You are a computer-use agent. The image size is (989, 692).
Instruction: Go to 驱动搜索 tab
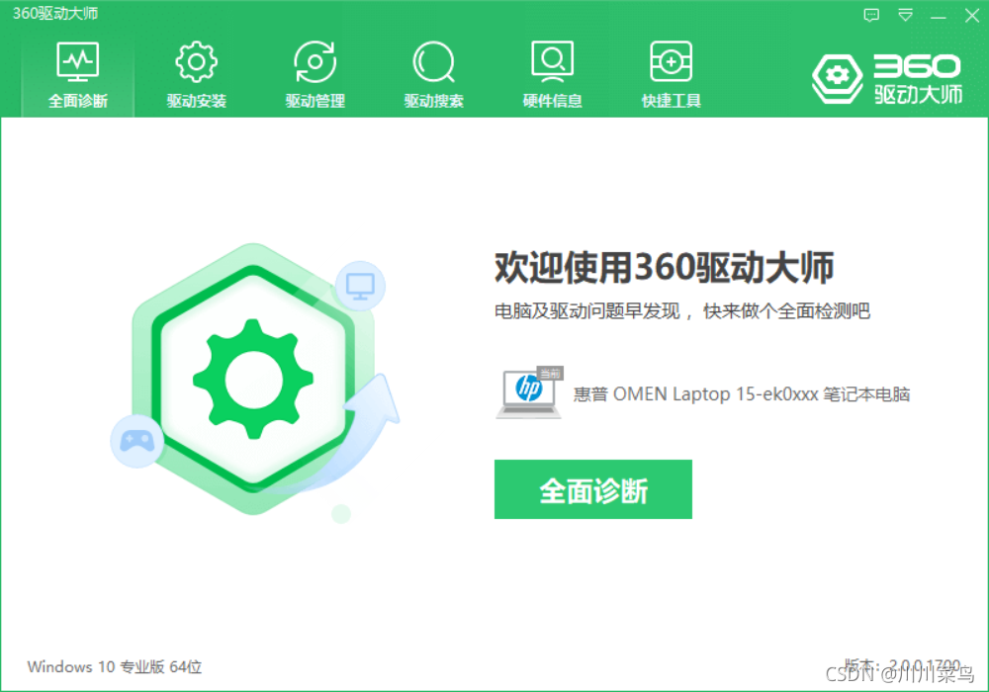click(x=433, y=75)
